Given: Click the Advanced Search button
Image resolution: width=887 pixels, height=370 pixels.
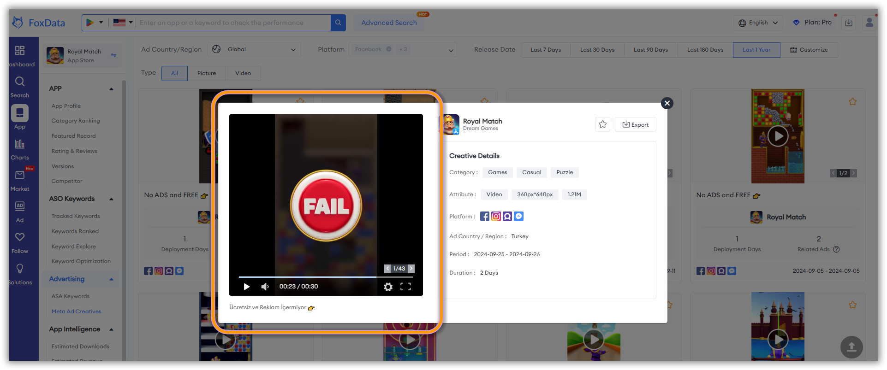Looking at the screenshot, I should [x=389, y=23].
